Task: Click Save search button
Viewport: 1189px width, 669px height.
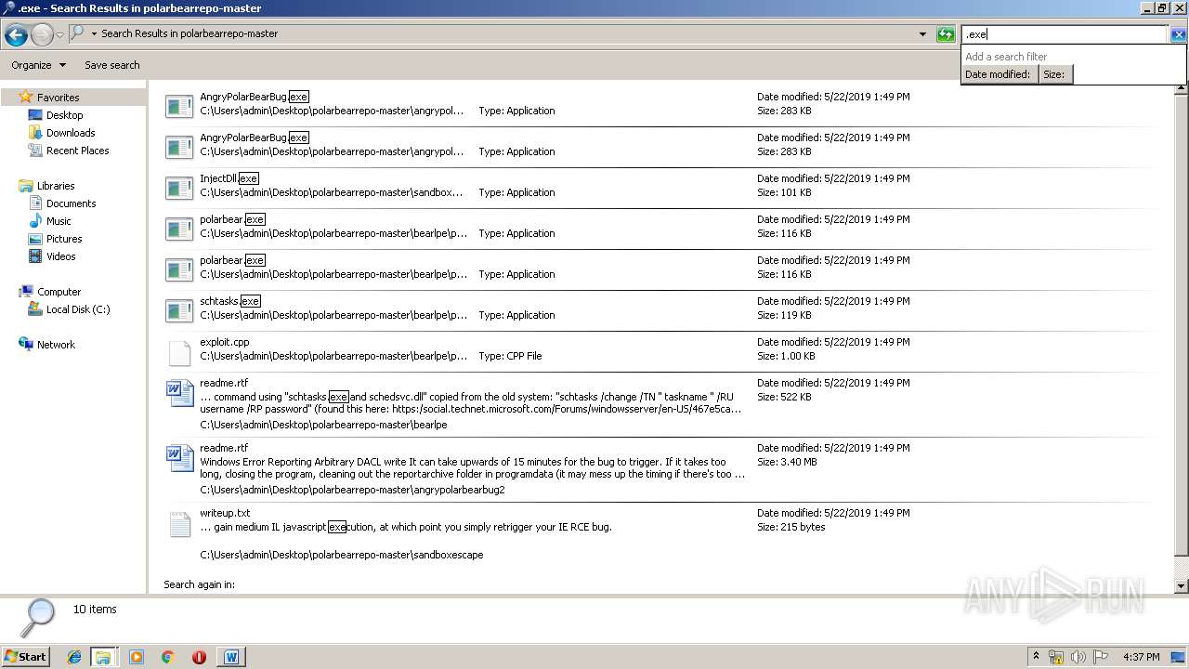Action: coord(112,65)
